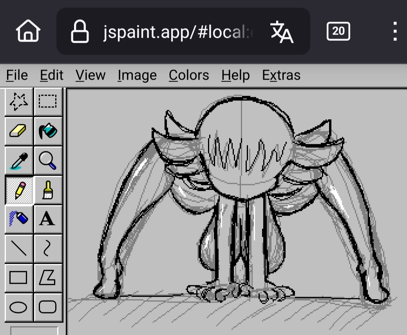Switch to the Brush tool

pyautogui.click(x=48, y=190)
